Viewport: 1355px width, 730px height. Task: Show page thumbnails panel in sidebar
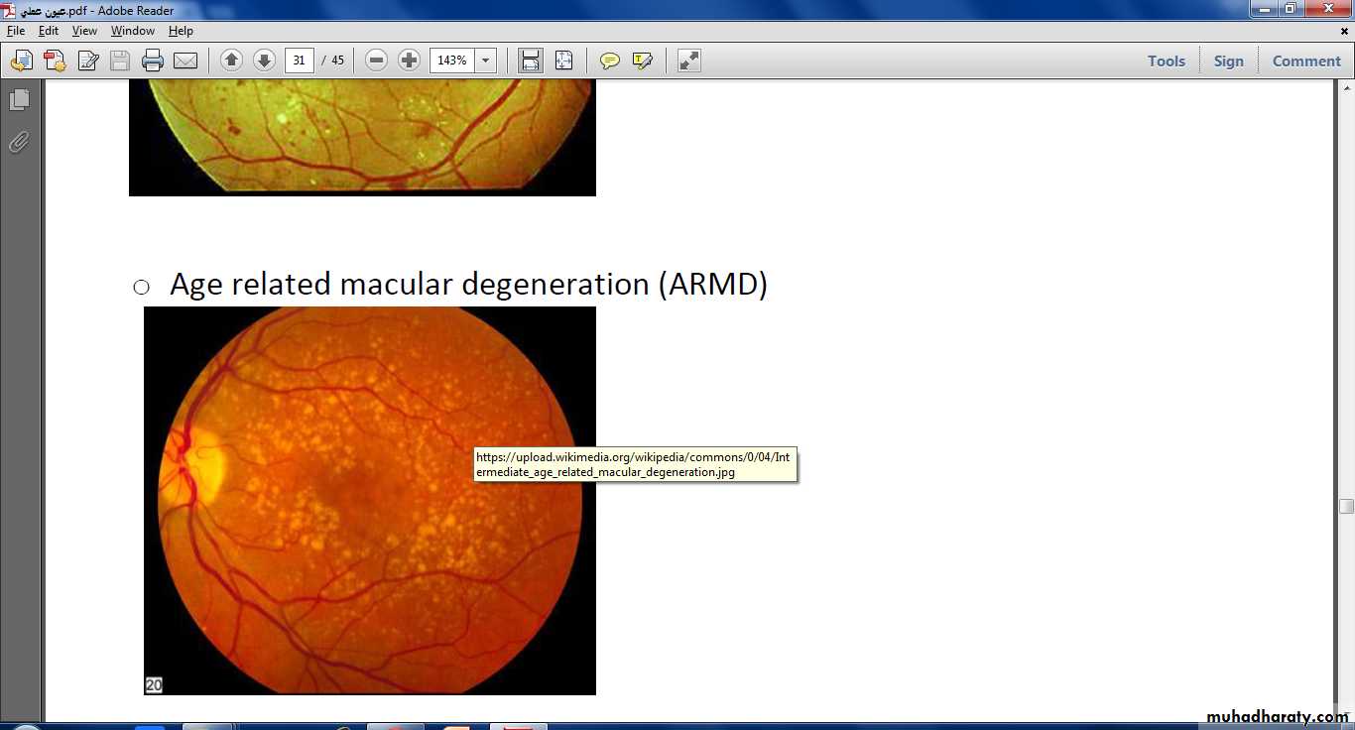tap(20, 100)
